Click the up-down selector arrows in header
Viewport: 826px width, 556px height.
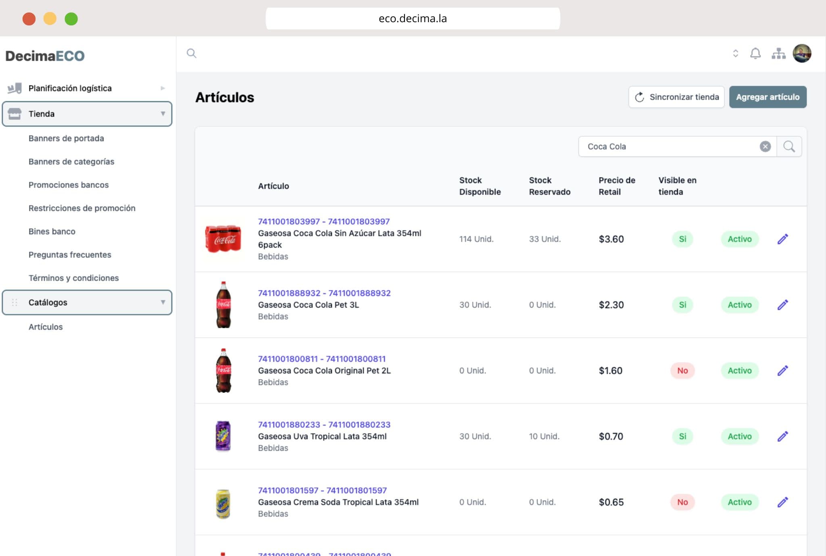pos(735,54)
